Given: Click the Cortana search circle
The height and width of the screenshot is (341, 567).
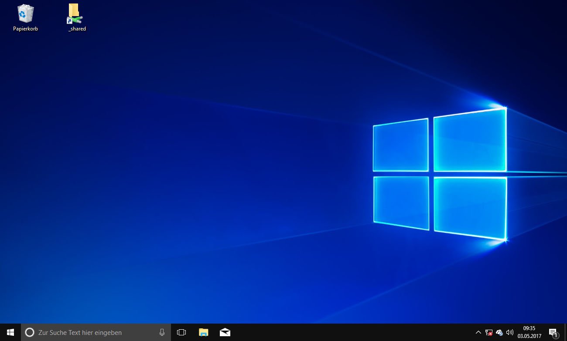Looking at the screenshot, I should click(x=30, y=332).
